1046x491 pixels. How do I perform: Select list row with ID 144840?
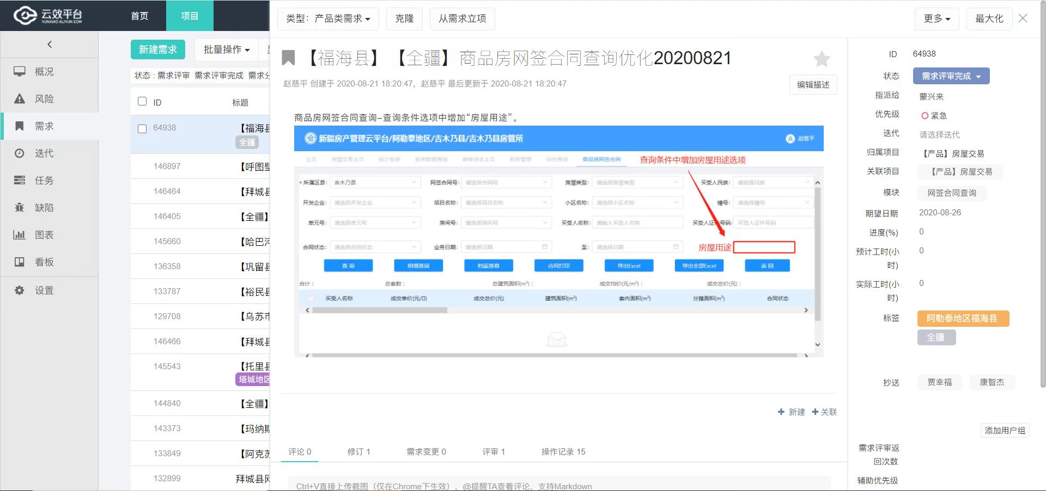click(x=200, y=403)
